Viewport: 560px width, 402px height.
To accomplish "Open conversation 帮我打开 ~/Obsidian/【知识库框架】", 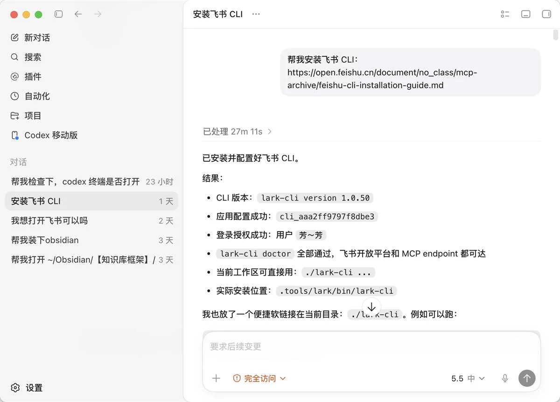I will click(91, 260).
